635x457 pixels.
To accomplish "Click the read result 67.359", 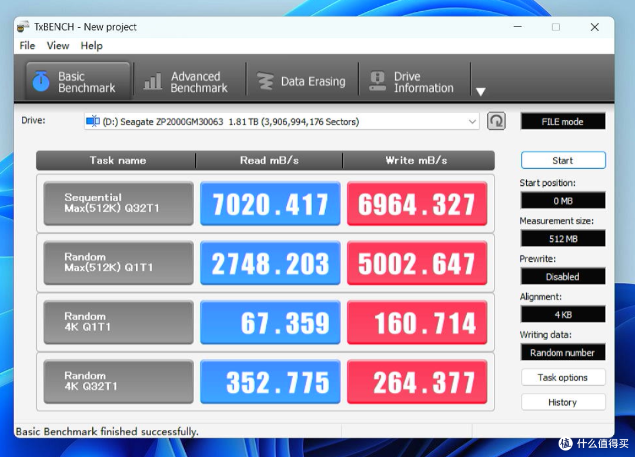I will pyautogui.click(x=270, y=322).
